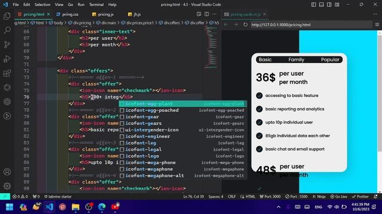The height and width of the screenshot is (214, 382).
Task: Select icofont-engineer suggestion
Action: click(x=183, y=136)
